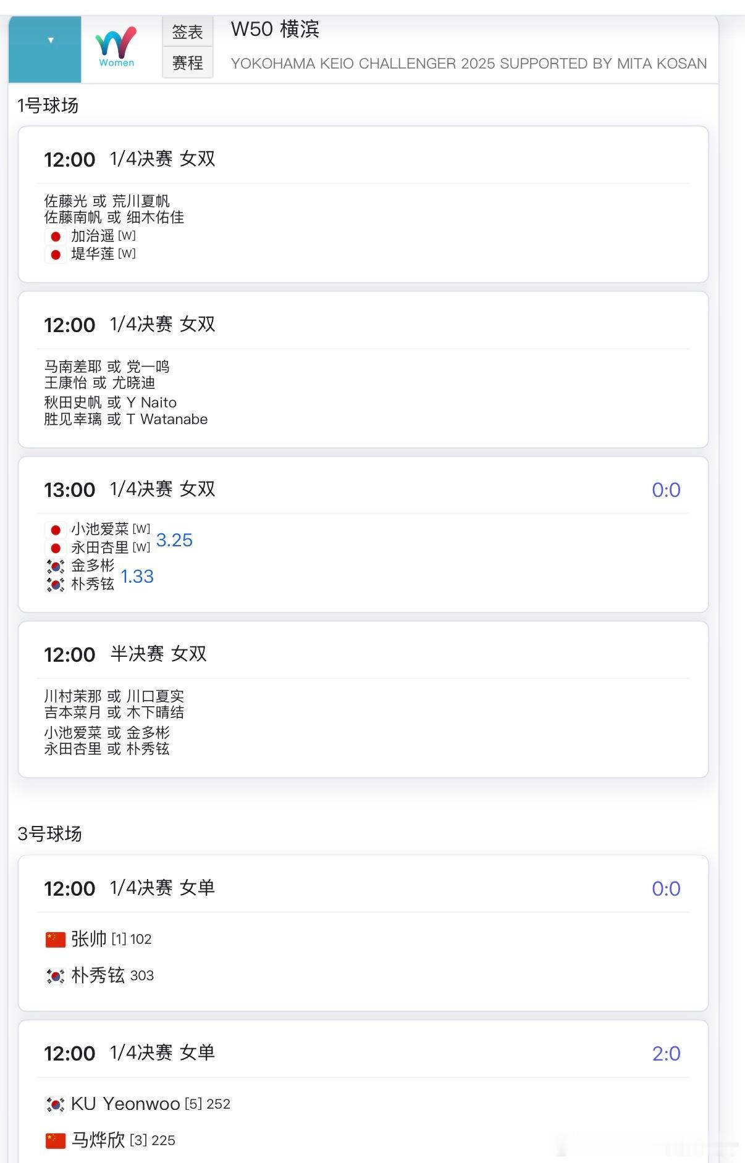The height and width of the screenshot is (1163, 745).
Task: Click the China flag beside 马烨欣
Action: 56,1141
